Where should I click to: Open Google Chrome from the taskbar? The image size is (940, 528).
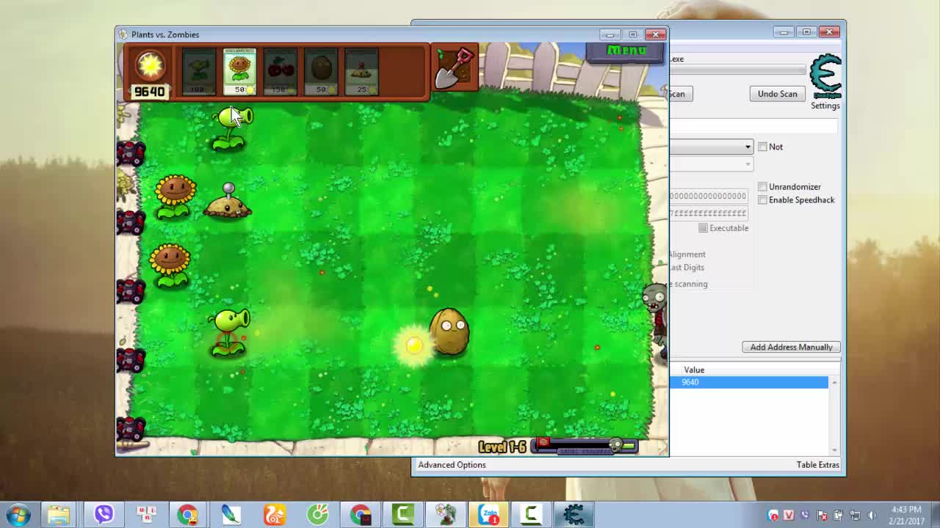tap(187, 514)
